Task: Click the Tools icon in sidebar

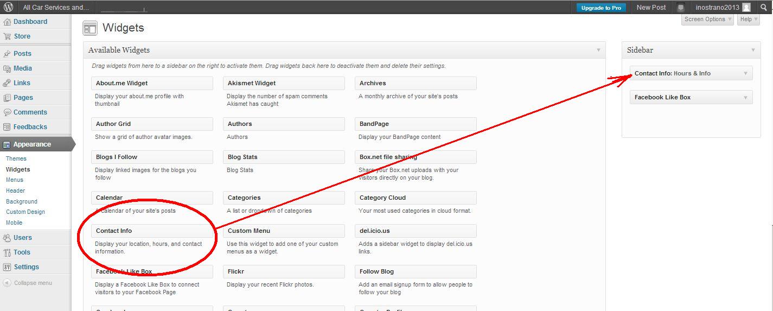Action: click(x=7, y=252)
